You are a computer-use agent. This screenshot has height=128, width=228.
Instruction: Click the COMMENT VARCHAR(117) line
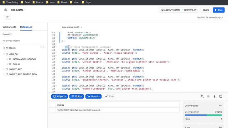(82, 38)
